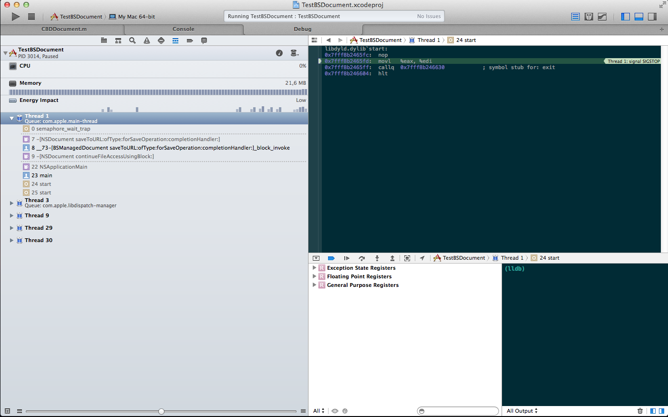Screen dimensions: 668x417
Task: Select the Standard editor button
Action: tap(576, 17)
